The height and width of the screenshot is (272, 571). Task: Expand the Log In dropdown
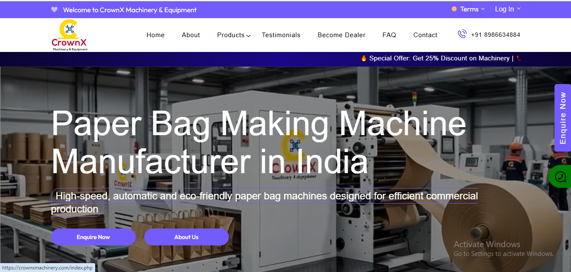(x=508, y=9)
